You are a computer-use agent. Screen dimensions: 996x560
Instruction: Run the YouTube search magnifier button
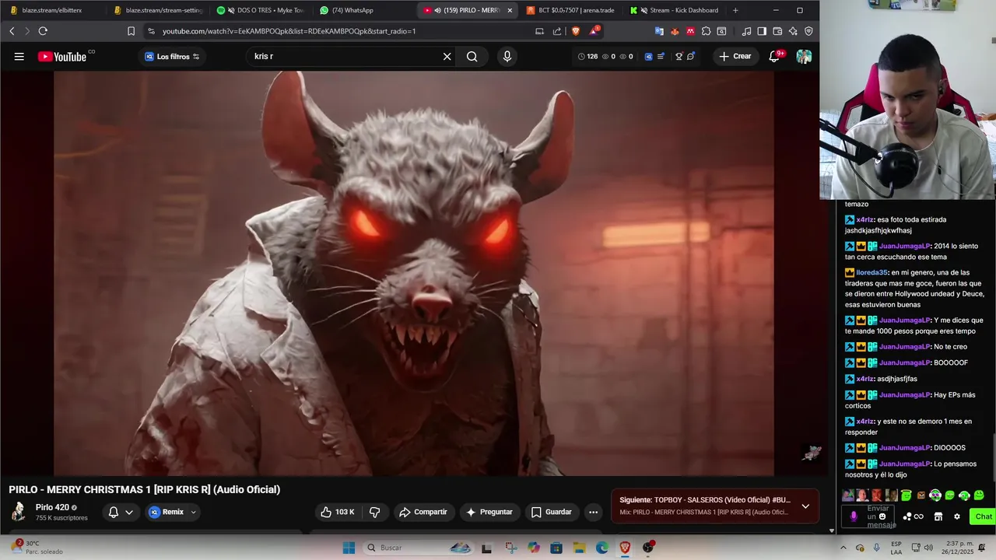(x=472, y=57)
